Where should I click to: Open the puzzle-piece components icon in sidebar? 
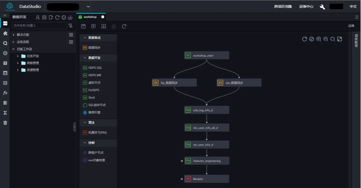pos(5,33)
